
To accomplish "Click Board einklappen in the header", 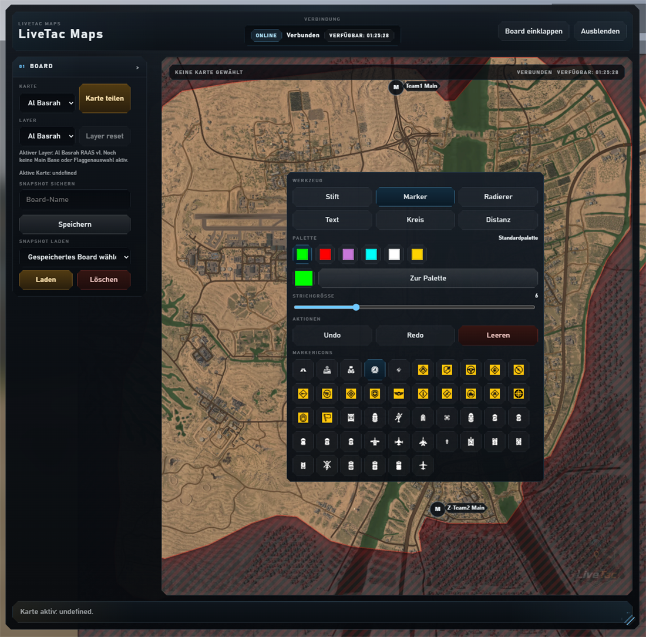I will (x=533, y=31).
